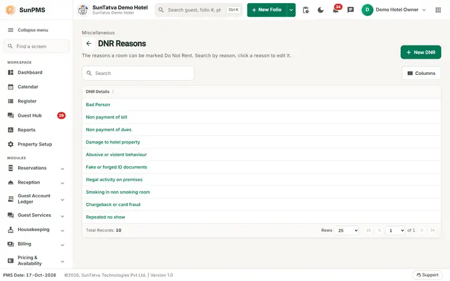Click the Reservations module icon
450x281 pixels.
(11, 168)
